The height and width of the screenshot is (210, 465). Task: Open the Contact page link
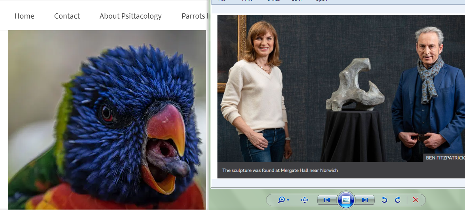click(x=67, y=16)
